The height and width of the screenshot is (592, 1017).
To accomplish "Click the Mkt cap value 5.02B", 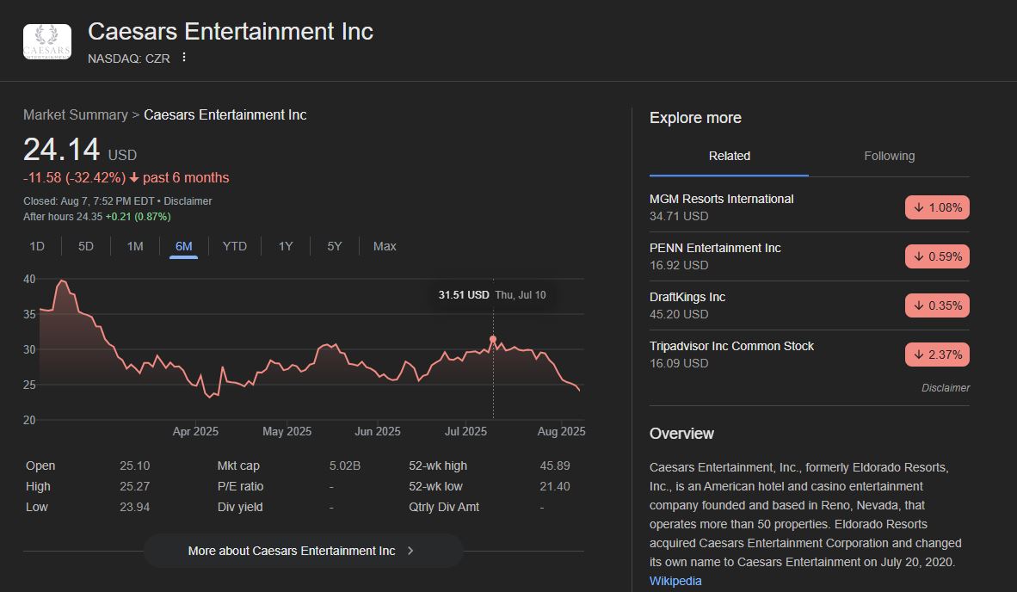I will 344,466.
